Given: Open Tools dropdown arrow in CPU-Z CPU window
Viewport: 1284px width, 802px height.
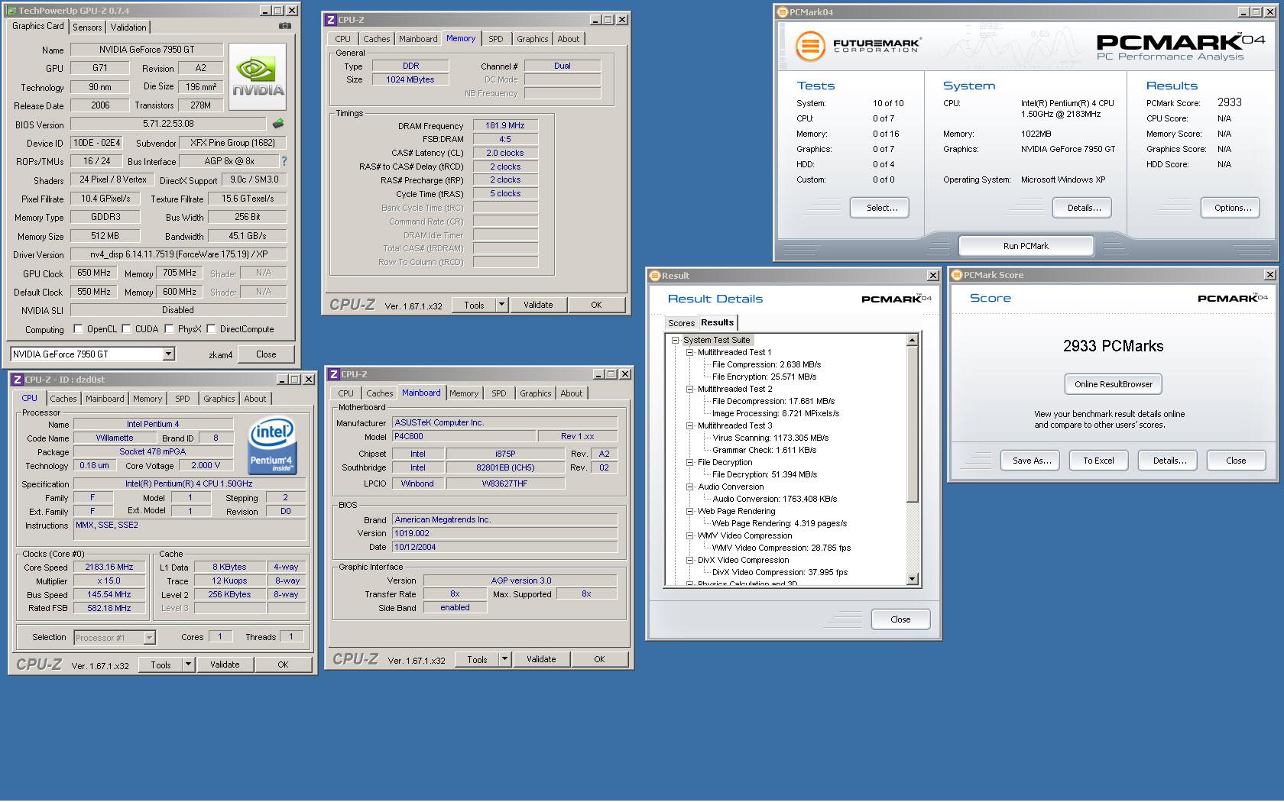Looking at the screenshot, I should [x=188, y=665].
